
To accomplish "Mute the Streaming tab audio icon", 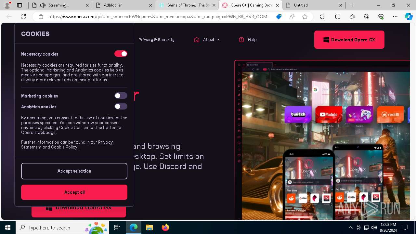I will pyautogui.click(x=43, y=5).
